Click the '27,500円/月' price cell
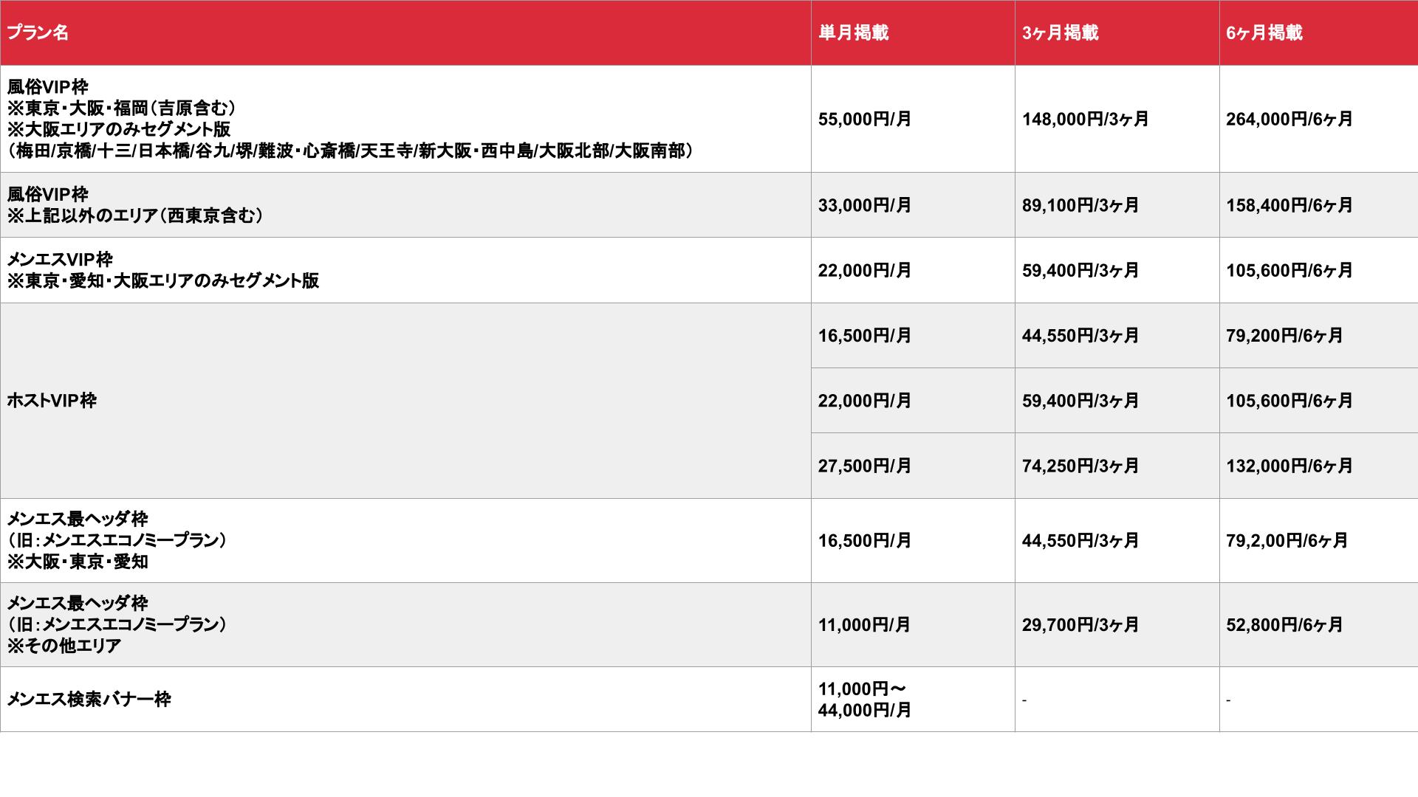Image resolution: width=1418 pixels, height=797 pixels. 913,466
